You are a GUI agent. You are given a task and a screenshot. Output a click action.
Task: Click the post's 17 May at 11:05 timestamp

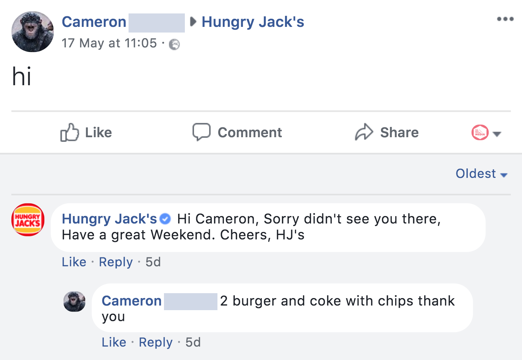[x=109, y=43]
